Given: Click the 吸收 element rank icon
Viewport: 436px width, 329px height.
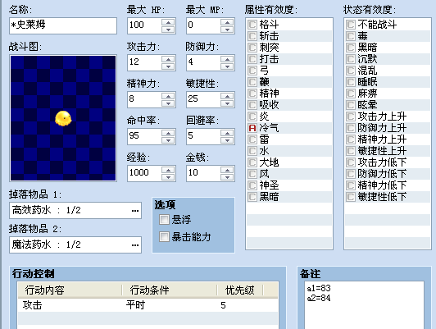Looking at the screenshot, I should pos(252,105).
